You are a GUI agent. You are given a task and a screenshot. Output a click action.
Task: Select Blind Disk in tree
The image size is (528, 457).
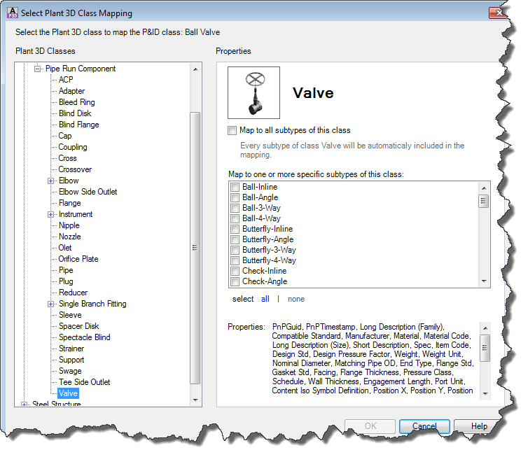coord(75,113)
